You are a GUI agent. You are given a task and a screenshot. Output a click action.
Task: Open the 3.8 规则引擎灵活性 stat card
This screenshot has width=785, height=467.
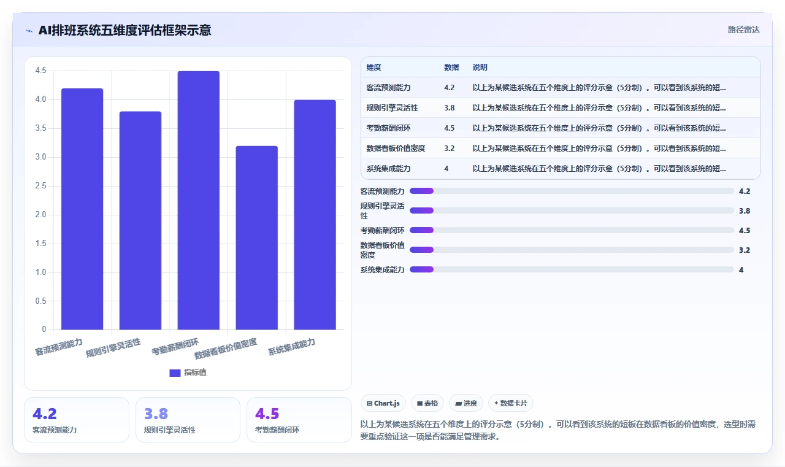(x=188, y=420)
